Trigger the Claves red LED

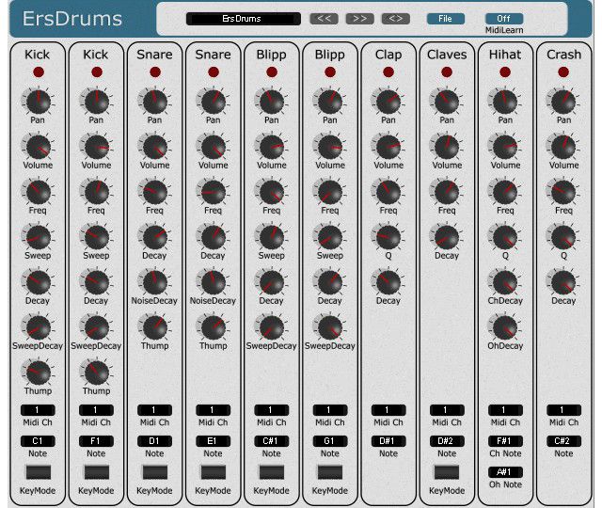447,71
